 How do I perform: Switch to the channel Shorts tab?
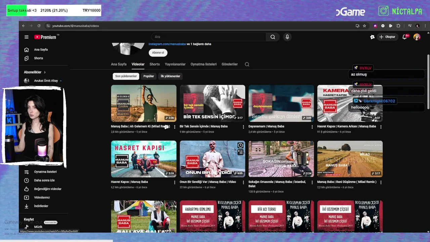[155, 64]
